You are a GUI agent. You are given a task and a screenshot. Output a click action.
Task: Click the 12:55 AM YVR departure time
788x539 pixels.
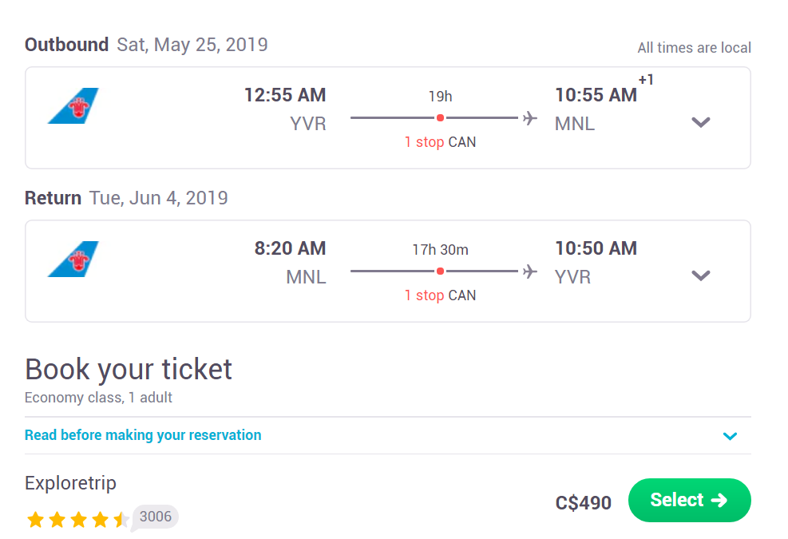pos(285,95)
